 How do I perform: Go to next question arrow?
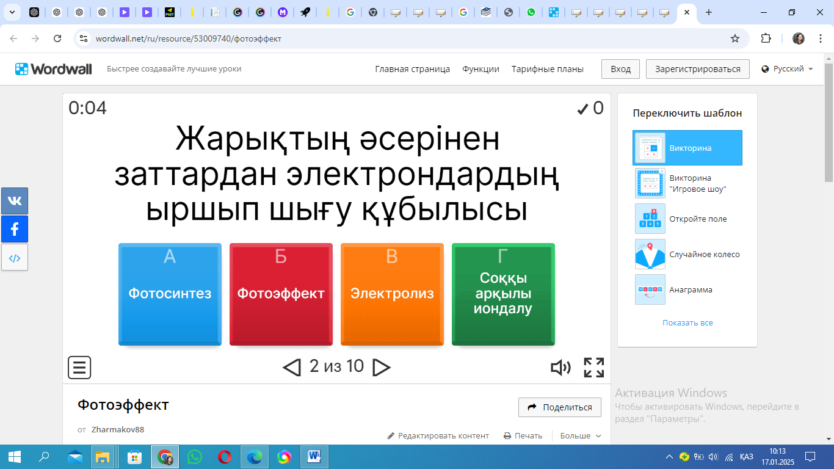pos(382,367)
